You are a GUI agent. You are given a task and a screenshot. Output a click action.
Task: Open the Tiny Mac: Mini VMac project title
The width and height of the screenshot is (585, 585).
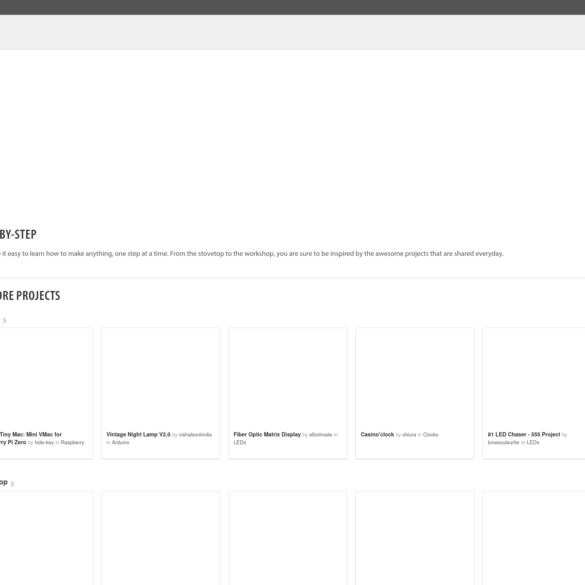30,434
